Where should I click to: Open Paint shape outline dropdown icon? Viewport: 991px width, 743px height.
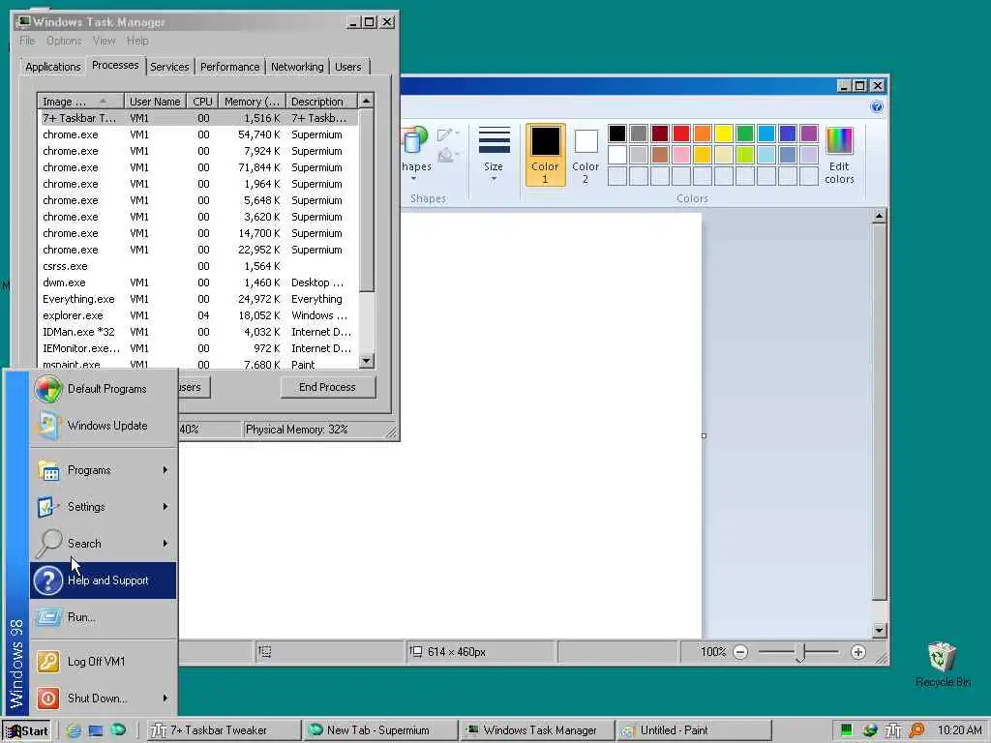447,134
